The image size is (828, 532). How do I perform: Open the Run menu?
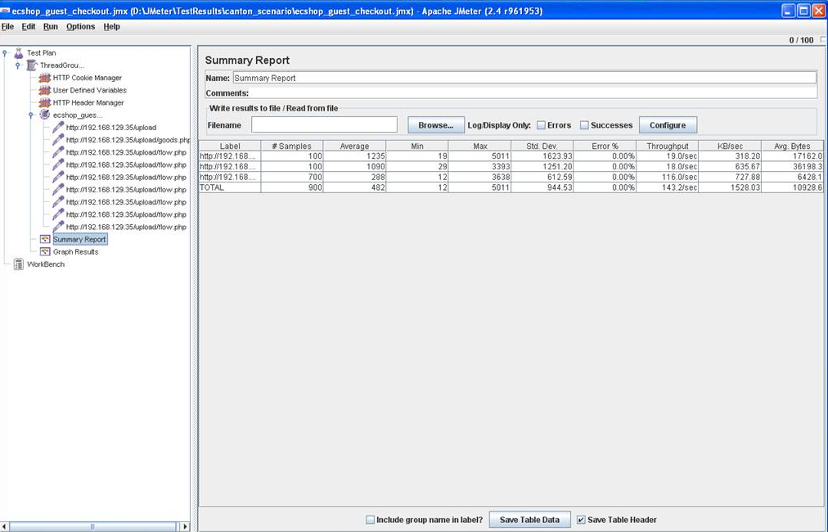click(x=51, y=26)
